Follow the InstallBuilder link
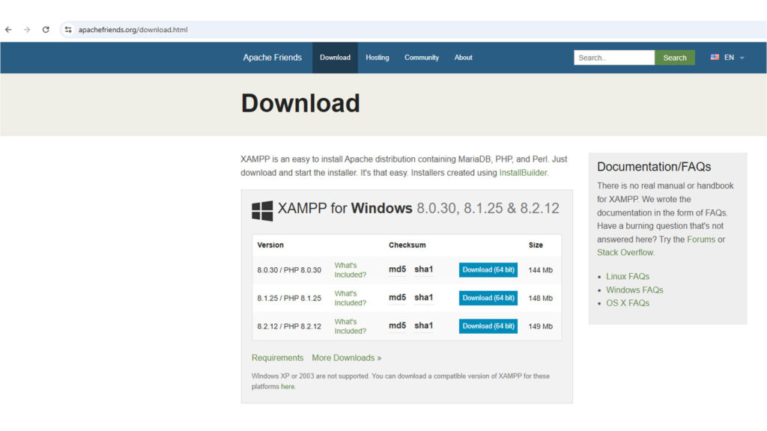Viewport: 767px width, 431px height. pyautogui.click(x=522, y=172)
